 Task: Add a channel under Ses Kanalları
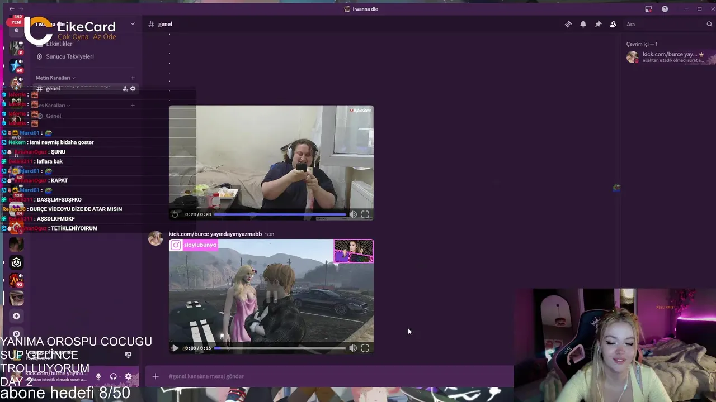[x=133, y=105]
